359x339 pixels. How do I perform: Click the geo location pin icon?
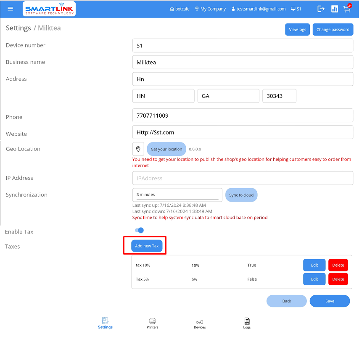coord(138,149)
